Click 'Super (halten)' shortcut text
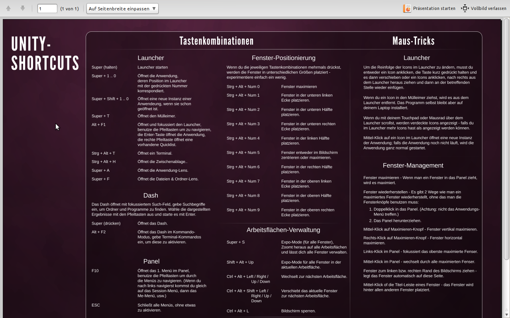 (104, 67)
